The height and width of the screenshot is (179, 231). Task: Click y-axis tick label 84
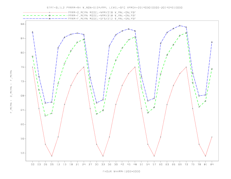[22, 38]
